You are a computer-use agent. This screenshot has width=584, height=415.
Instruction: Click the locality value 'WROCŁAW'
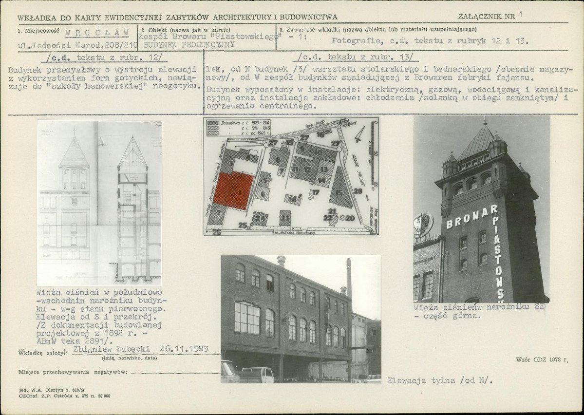tap(97, 33)
